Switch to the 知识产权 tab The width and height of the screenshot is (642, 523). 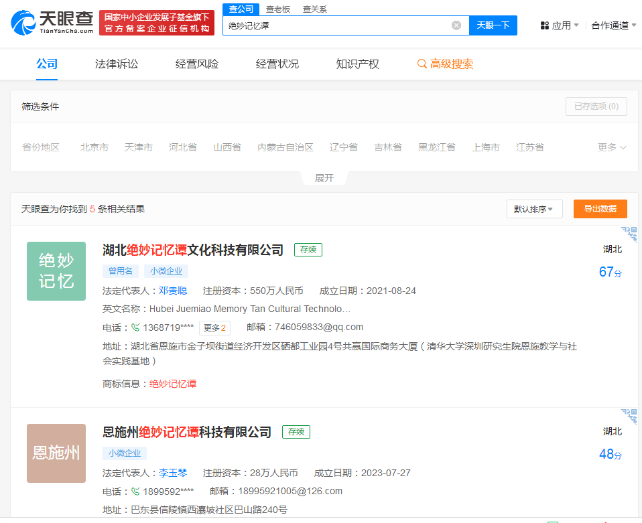[x=357, y=64]
